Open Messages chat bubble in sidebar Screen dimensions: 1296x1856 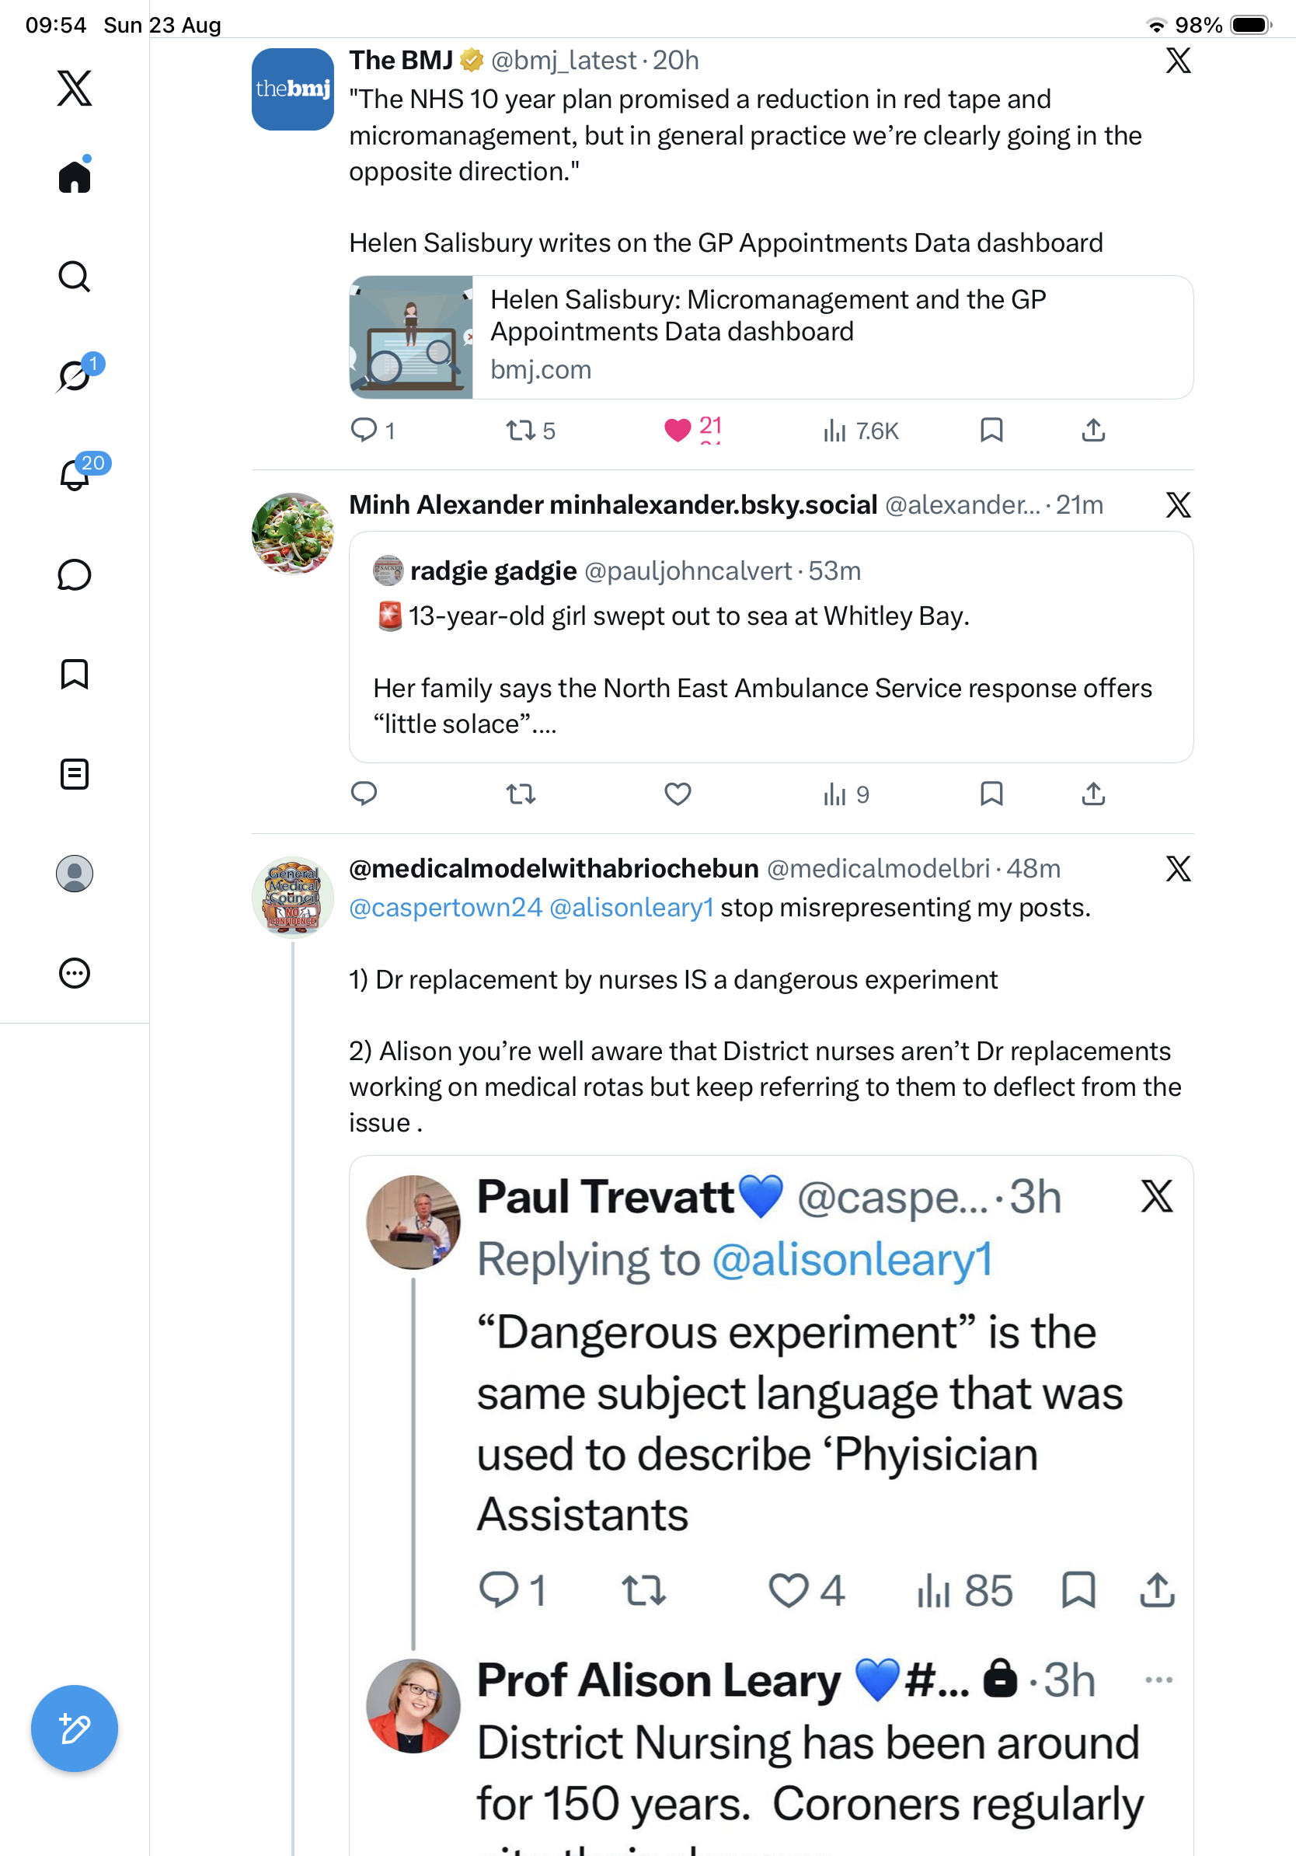click(75, 574)
